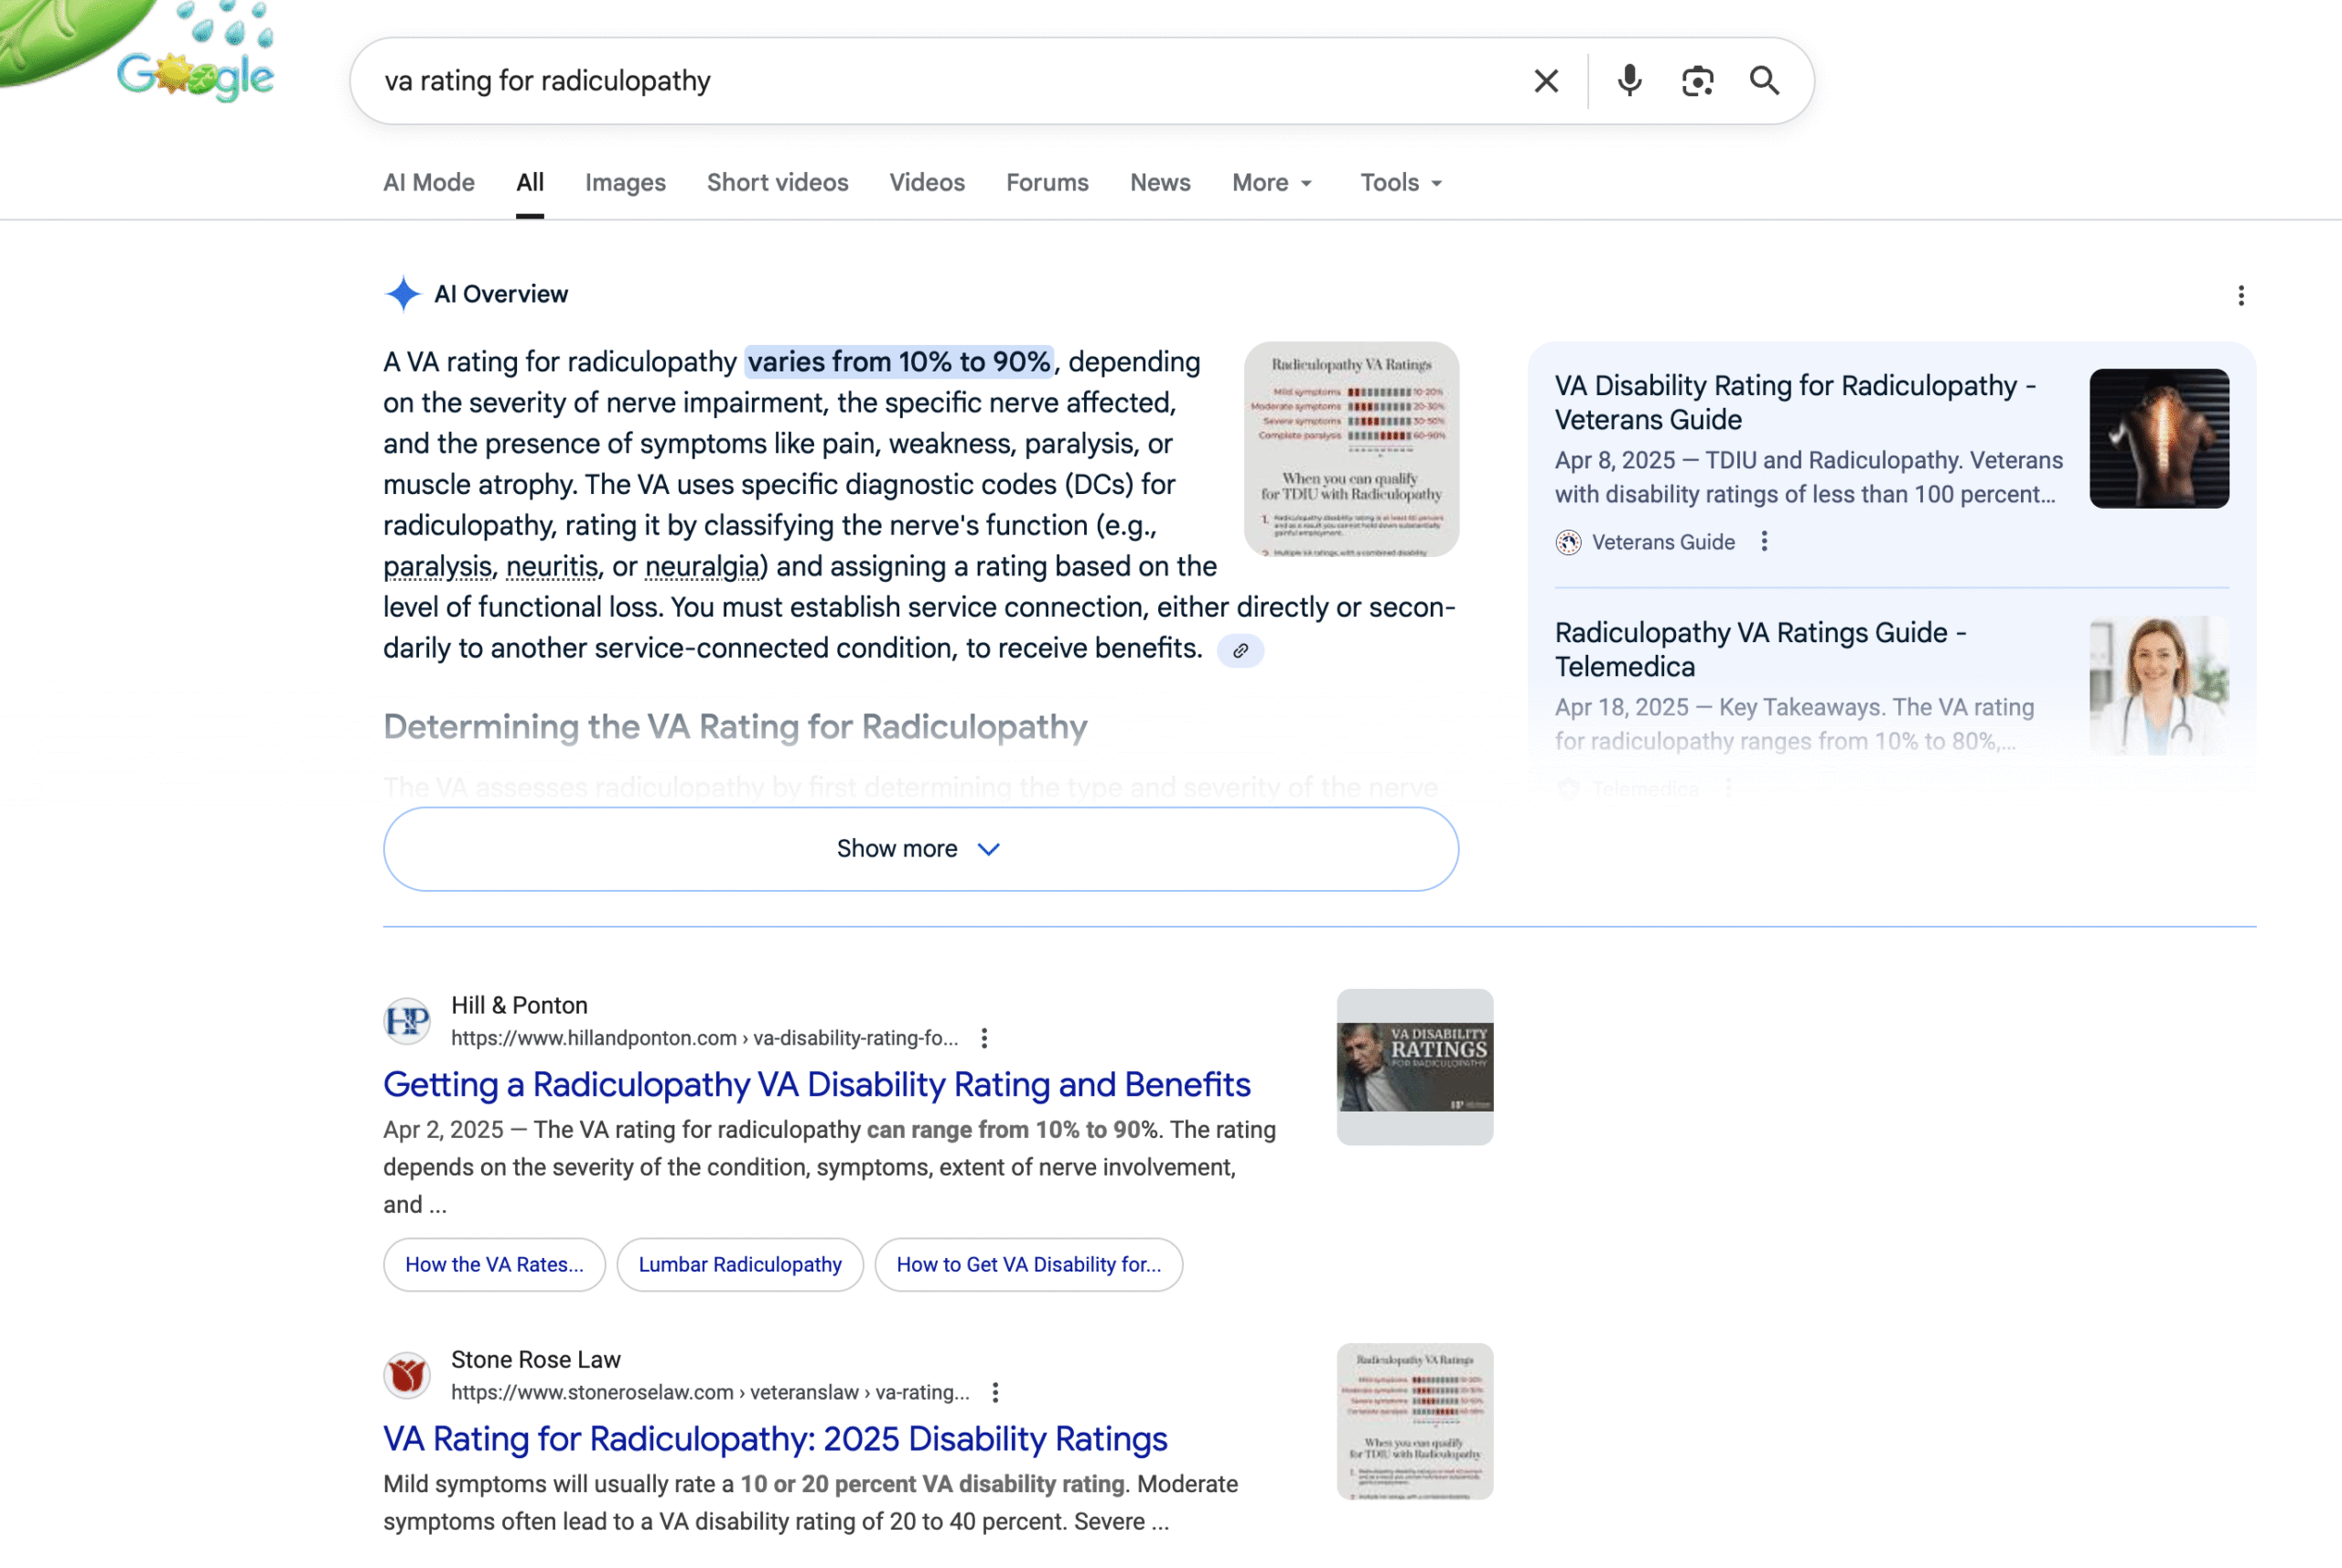The height and width of the screenshot is (1568, 2342).
Task: Open Getting a Radiculopathy VA Disability Rating link
Action: pos(816,1084)
